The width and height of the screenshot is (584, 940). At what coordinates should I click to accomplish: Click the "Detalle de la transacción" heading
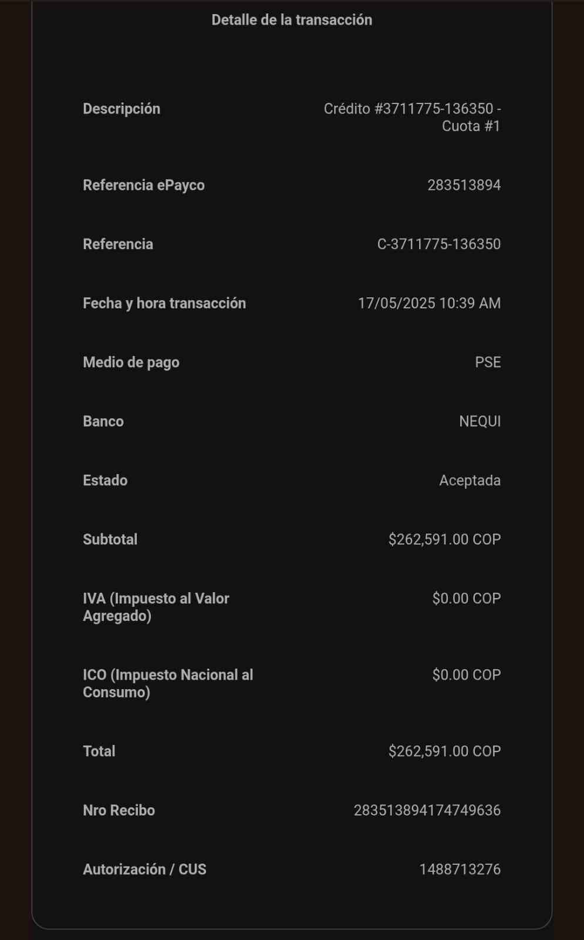(292, 20)
